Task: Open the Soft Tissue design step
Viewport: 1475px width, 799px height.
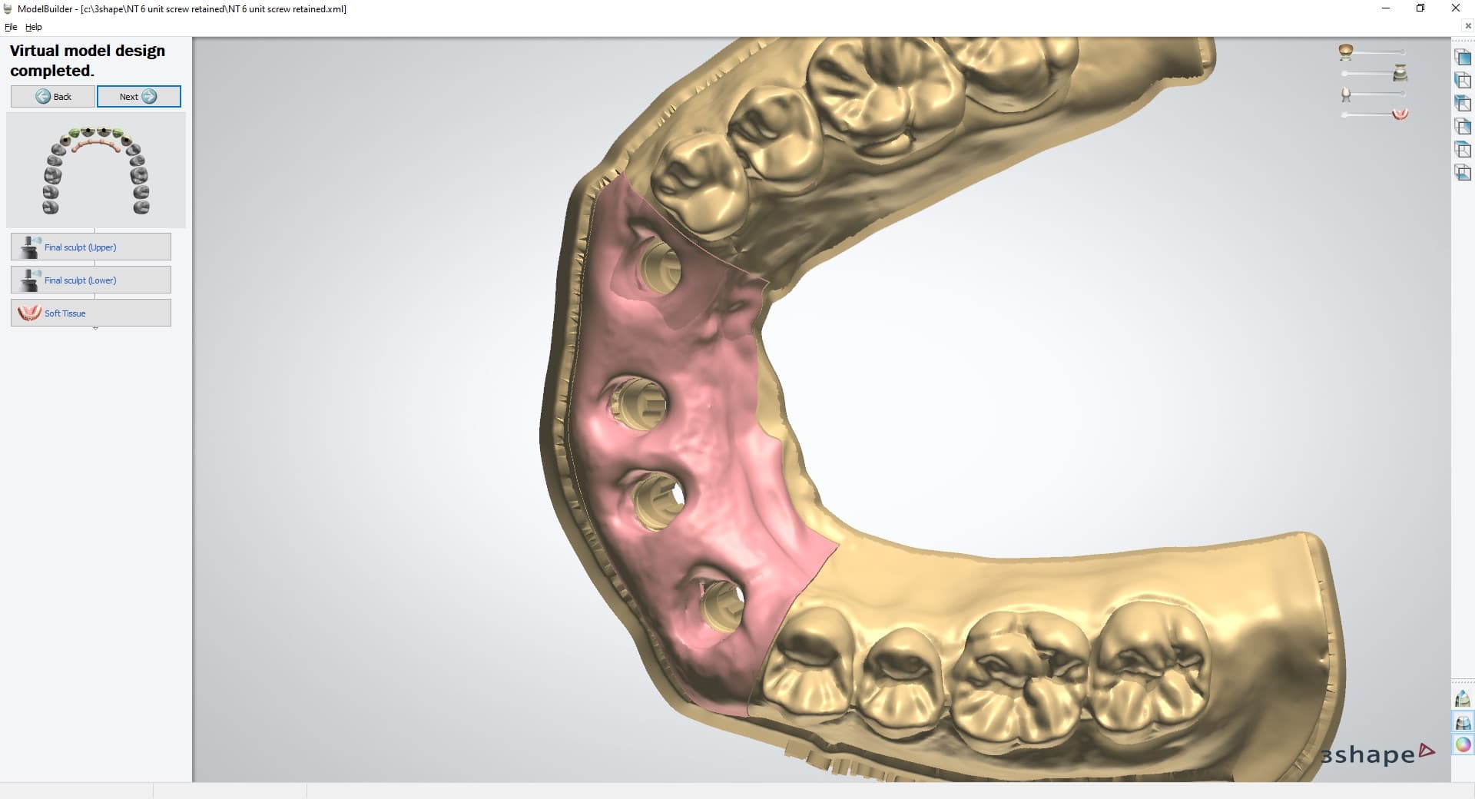Action: pos(90,313)
